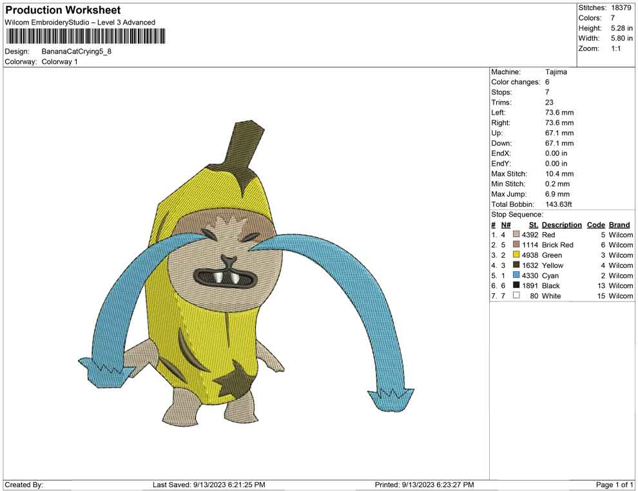Select the Brick Red color swatch

click(x=516, y=246)
